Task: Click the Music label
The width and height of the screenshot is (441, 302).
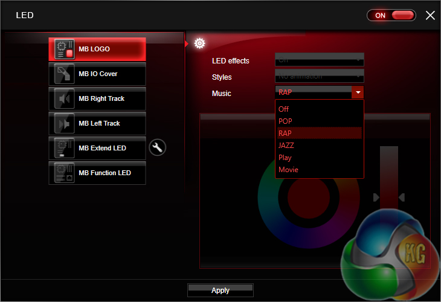Action: pos(221,94)
